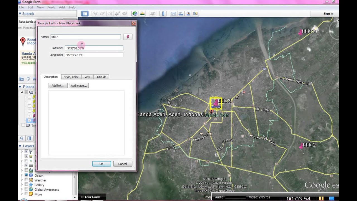
Task: Click the Latitude input field
Action: click(94, 48)
